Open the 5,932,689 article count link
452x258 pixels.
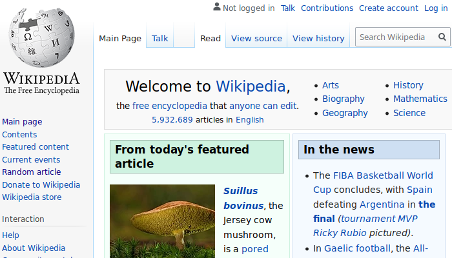172,120
